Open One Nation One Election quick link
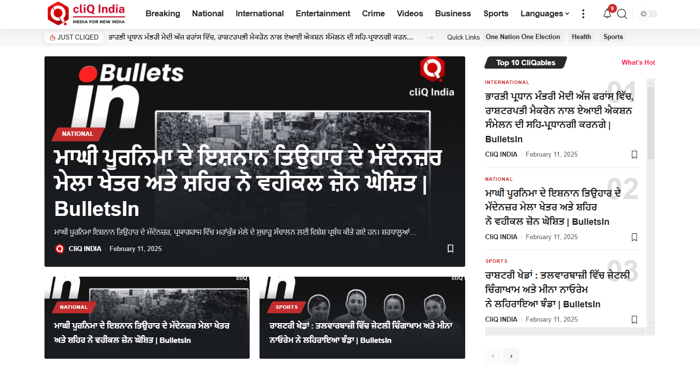Viewport: 700px width, 377px height. point(523,37)
